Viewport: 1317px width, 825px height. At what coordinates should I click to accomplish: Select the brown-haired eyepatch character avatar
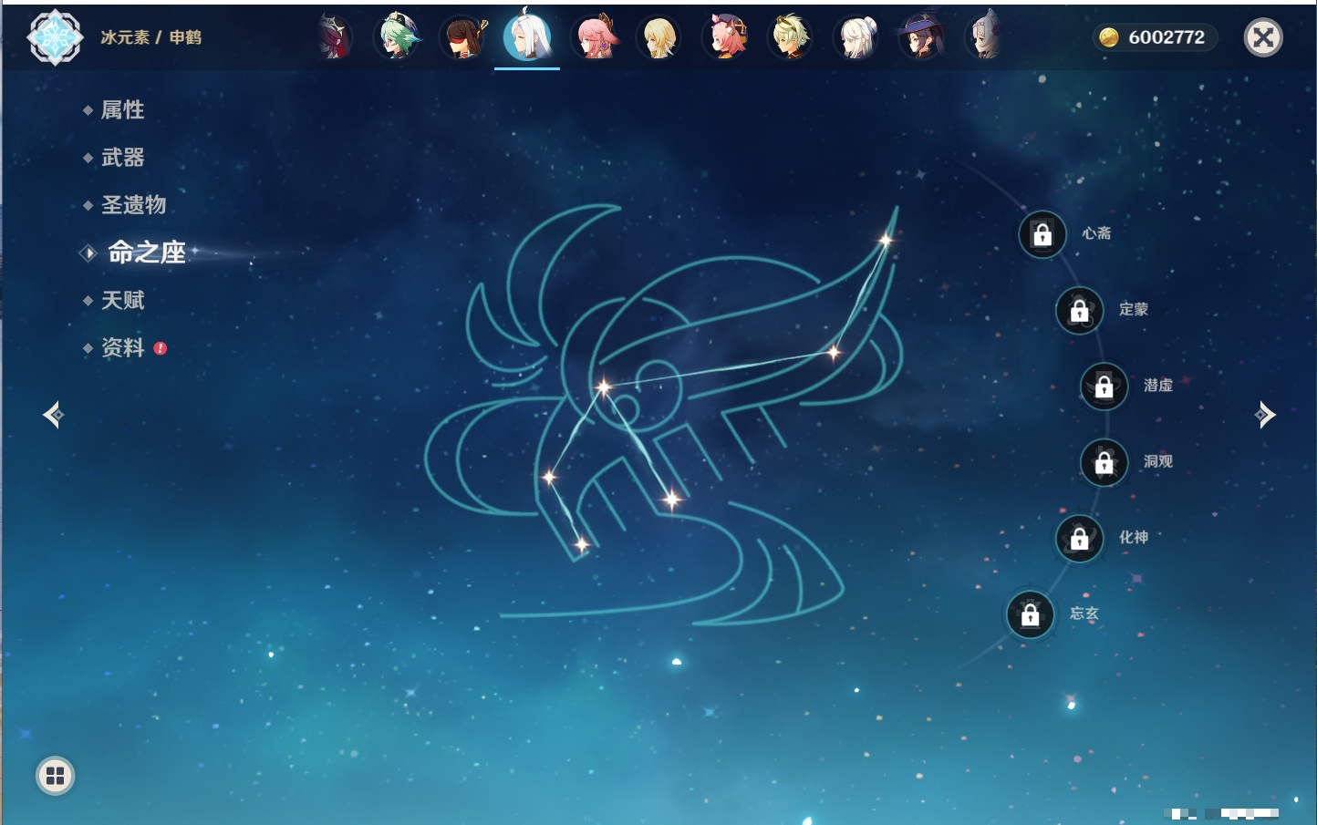[x=464, y=37]
